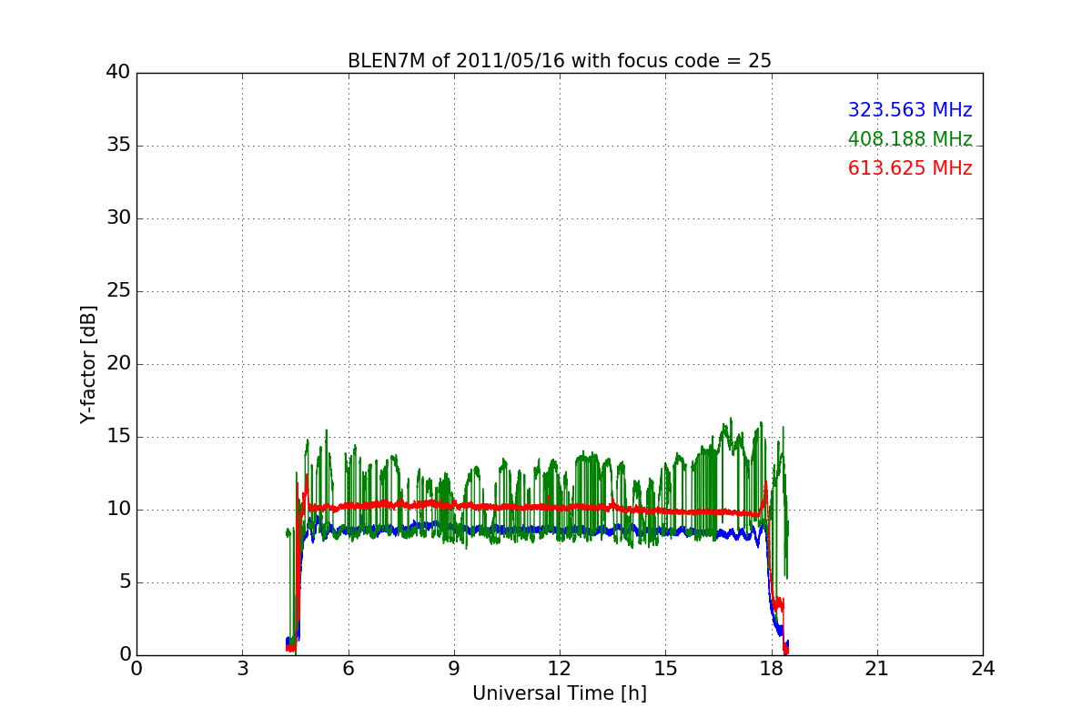Click the y-axis tick label '20'
Screen dimensions: 1092x728
(x=118, y=364)
